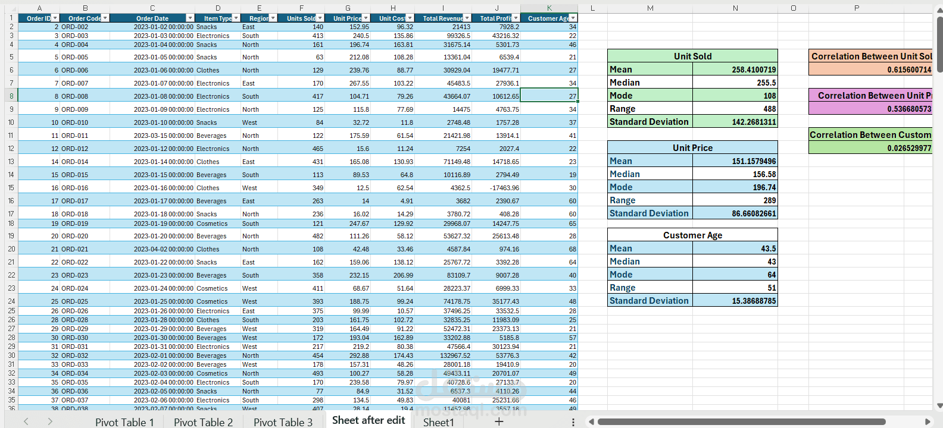Click the Cosmetics cell in ORD-019 row
This screenshot has height=428, width=943.
click(218, 224)
